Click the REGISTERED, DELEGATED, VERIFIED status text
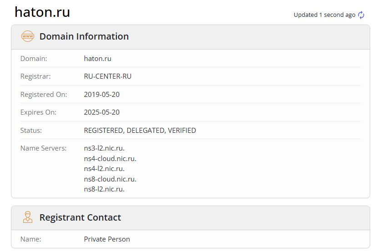The width and height of the screenshot is (372, 252). pos(140,131)
